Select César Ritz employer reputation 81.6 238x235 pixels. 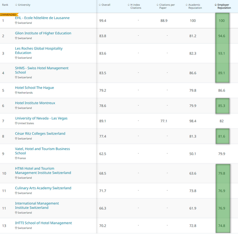(x=222, y=137)
